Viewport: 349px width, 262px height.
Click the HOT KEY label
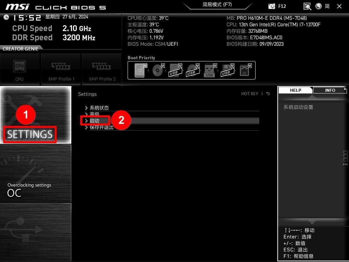click(x=250, y=94)
